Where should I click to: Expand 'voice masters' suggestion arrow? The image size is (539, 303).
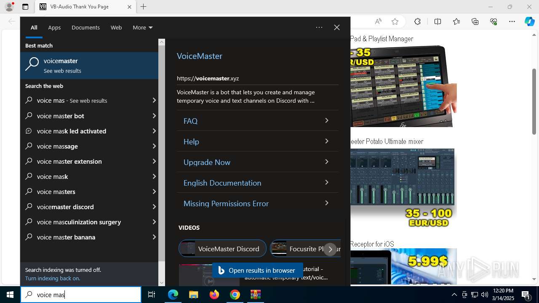coord(154,191)
